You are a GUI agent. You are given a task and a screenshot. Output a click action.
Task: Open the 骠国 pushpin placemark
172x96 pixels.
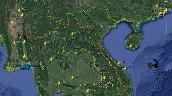pos(14,43)
